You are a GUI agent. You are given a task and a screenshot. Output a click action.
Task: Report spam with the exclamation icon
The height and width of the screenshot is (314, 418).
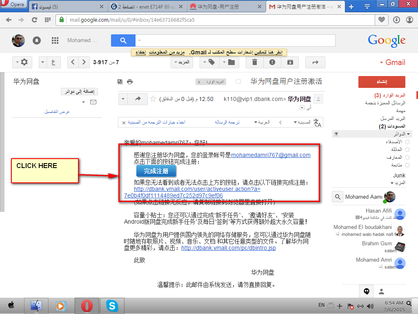[x=272, y=62]
